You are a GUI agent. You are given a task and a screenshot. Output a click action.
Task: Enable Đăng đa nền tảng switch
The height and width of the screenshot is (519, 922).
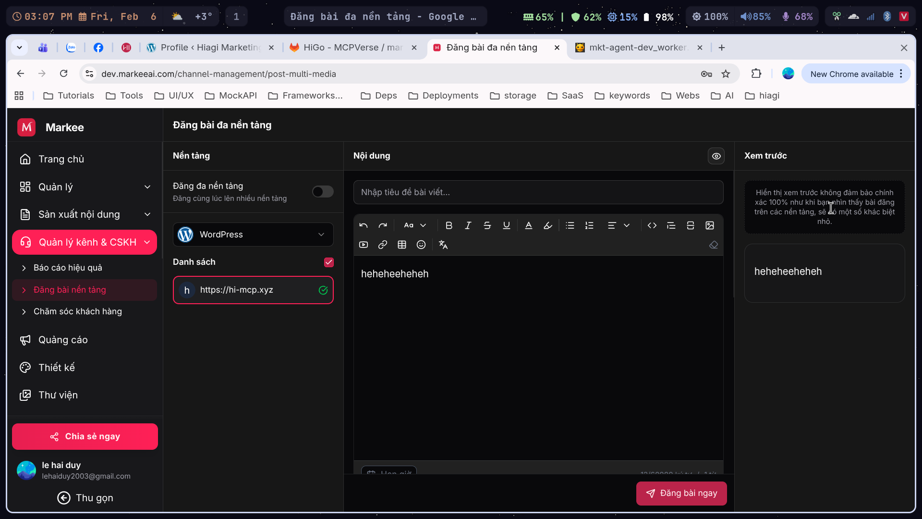(x=323, y=192)
